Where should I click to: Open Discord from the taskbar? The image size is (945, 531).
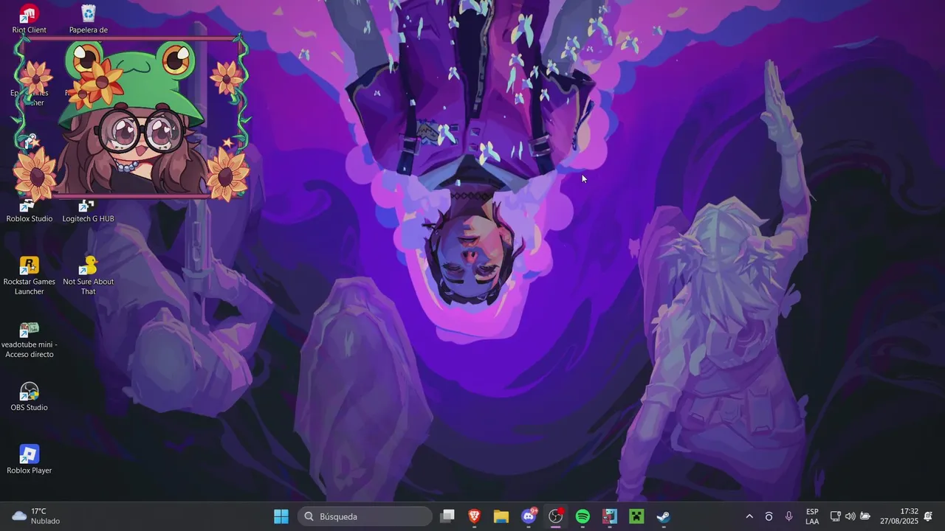[529, 516]
